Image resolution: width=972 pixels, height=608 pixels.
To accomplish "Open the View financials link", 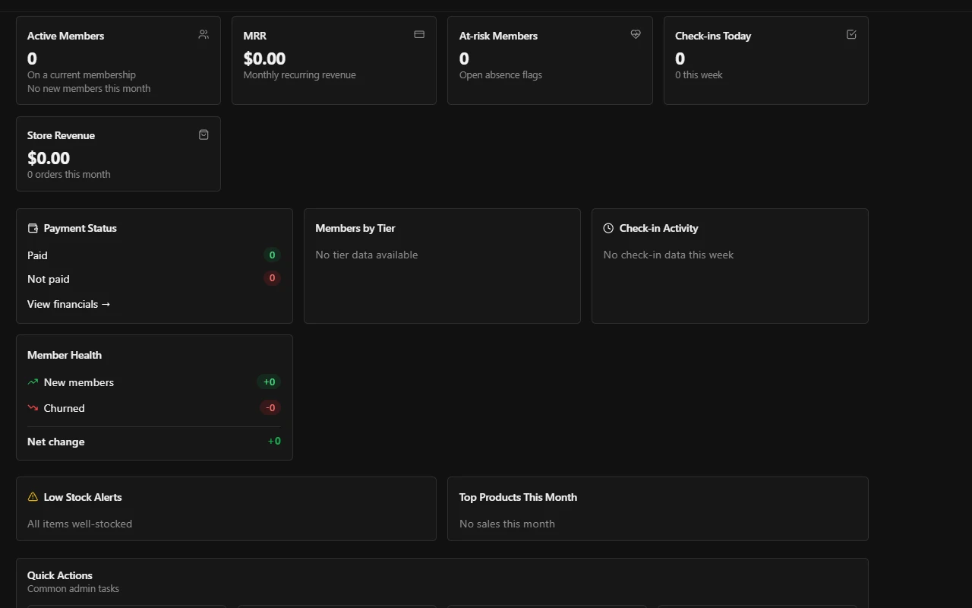I will (68, 304).
